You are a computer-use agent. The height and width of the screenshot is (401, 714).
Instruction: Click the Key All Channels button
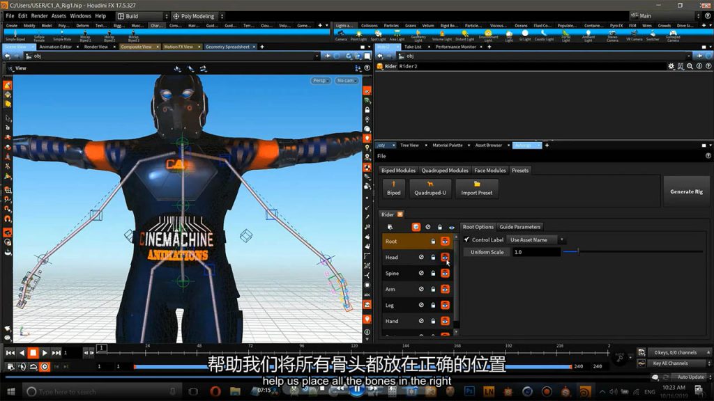click(670, 363)
